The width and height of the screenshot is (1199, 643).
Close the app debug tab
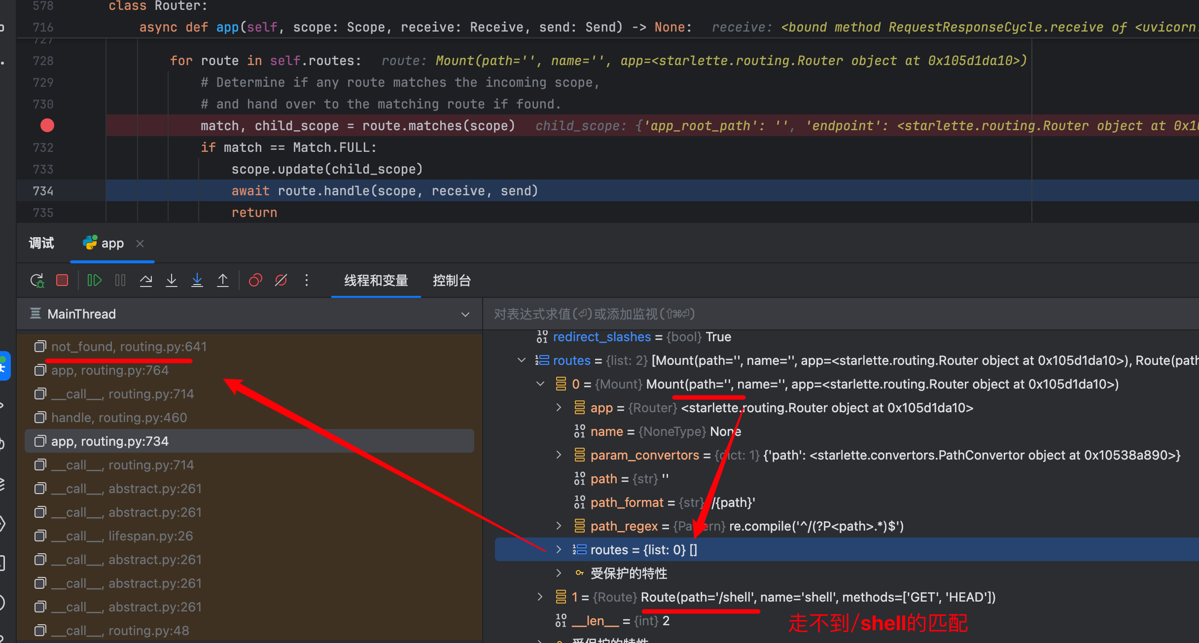140,243
